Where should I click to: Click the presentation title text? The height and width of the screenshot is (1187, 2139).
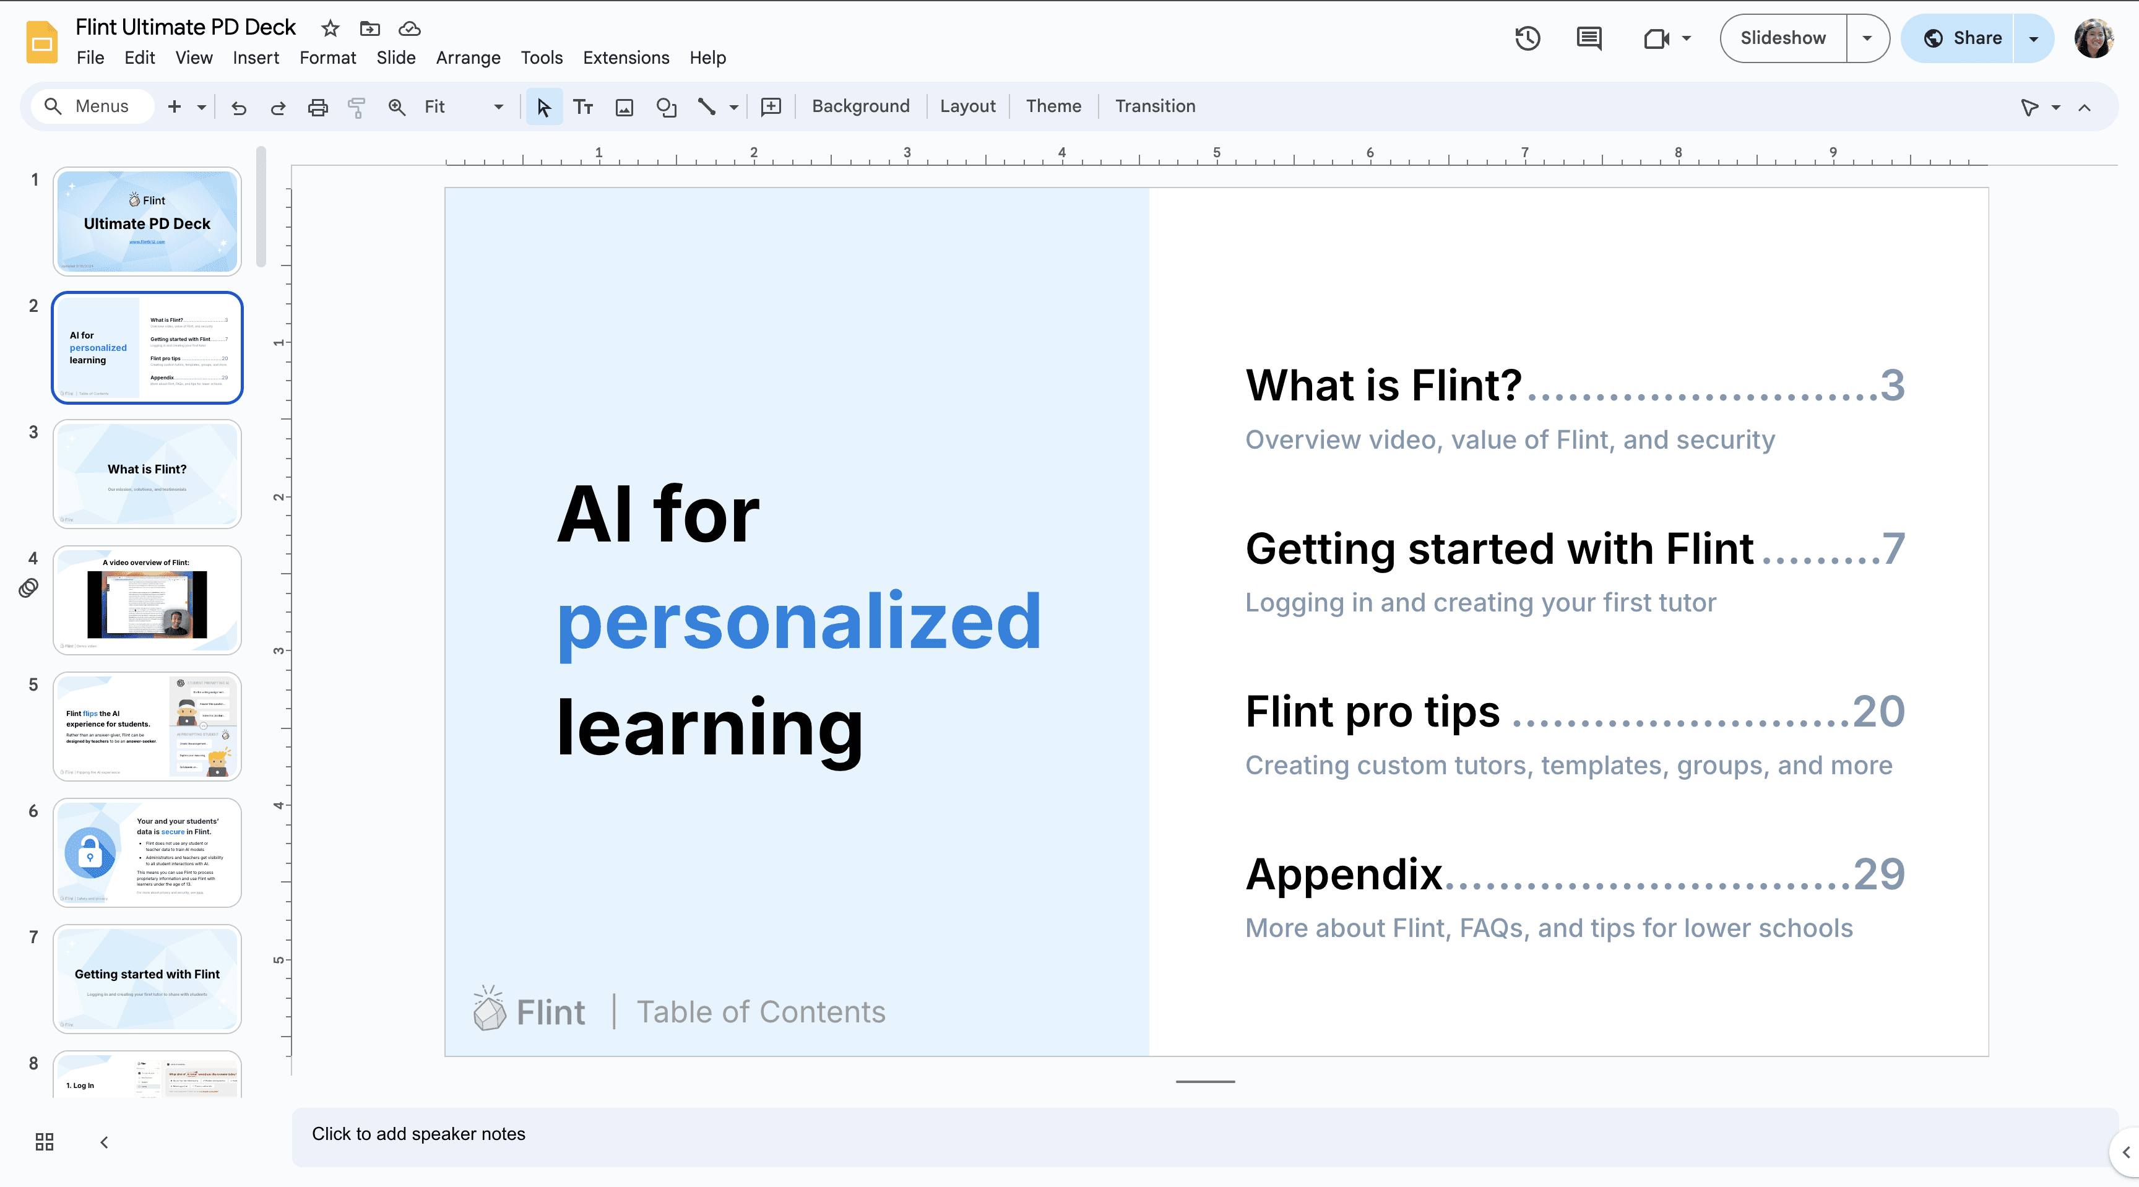click(x=185, y=27)
